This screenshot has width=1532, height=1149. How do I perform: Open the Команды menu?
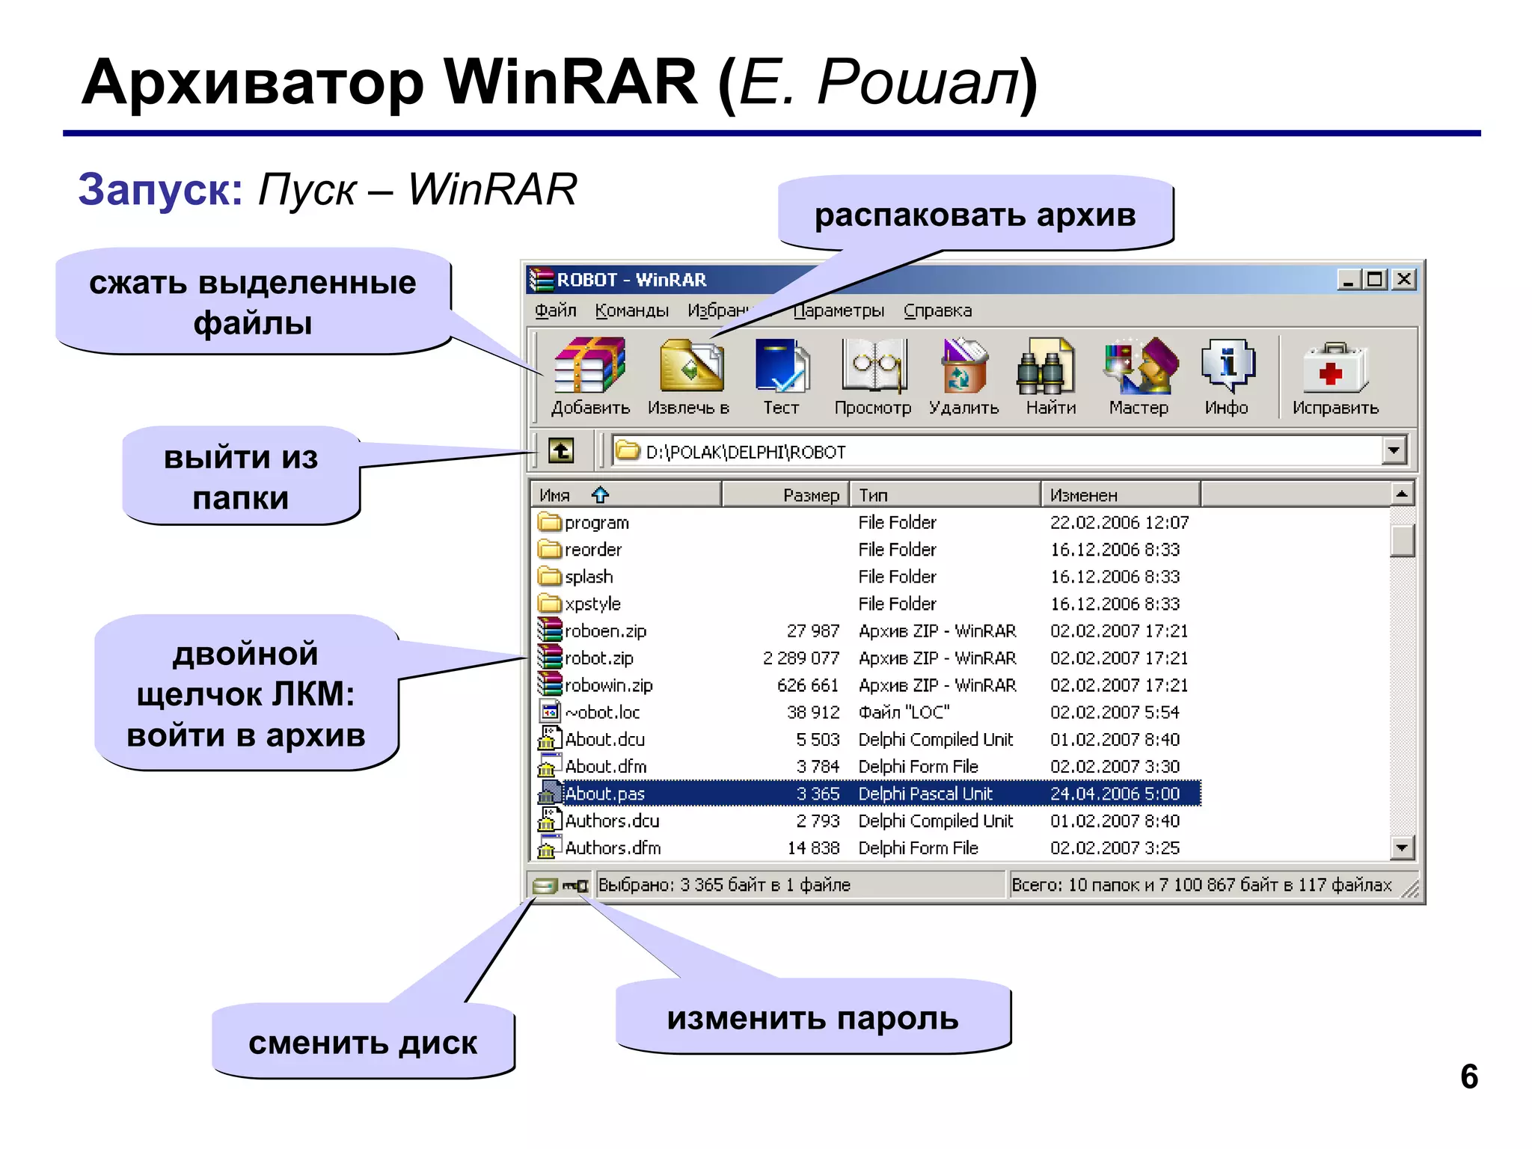(631, 310)
